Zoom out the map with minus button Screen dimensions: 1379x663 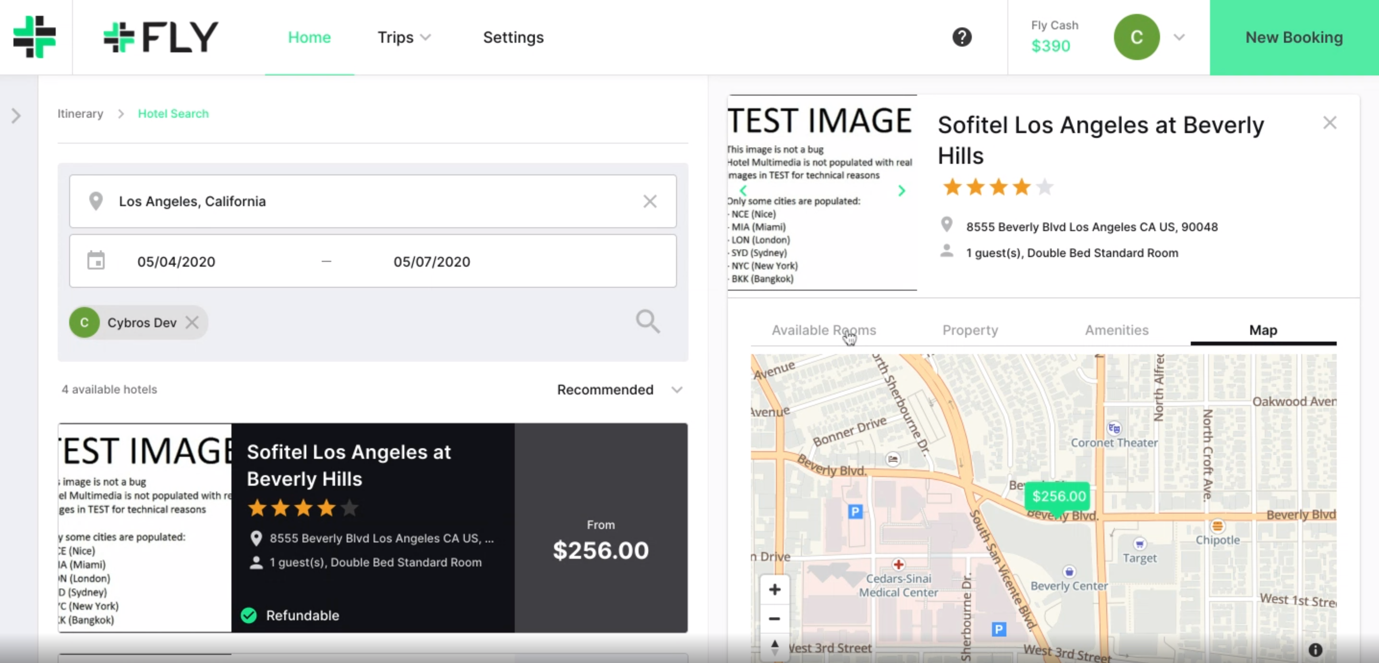[x=774, y=618]
